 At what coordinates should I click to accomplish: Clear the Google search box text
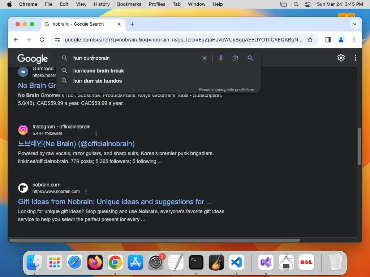click(205, 58)
